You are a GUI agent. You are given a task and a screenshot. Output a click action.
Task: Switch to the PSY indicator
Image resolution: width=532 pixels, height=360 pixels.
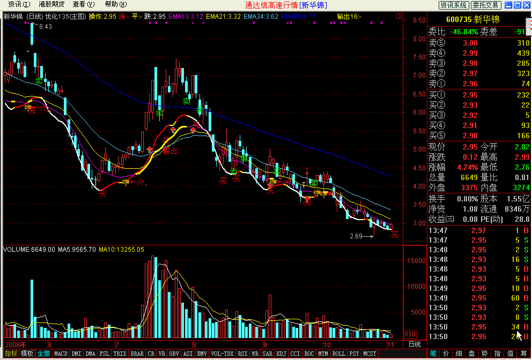pos(354,354)
